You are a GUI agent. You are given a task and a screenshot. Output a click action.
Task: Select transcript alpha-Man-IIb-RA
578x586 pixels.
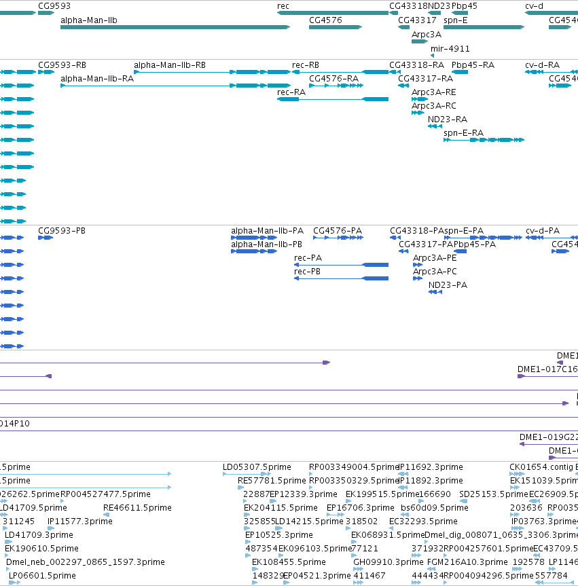(x=175, y=86)
